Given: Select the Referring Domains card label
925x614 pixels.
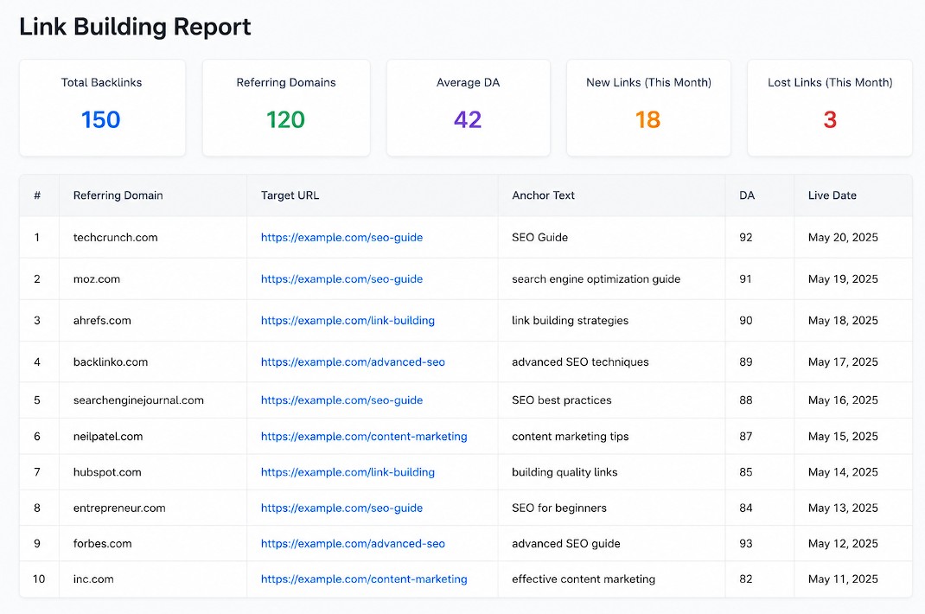Looking at the screenshot, I should 286,83.
